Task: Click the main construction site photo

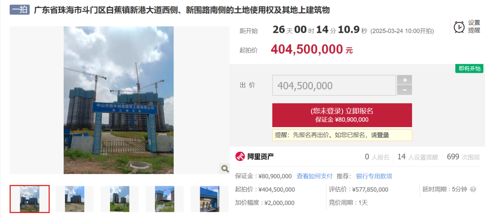Action: [119, 100]
